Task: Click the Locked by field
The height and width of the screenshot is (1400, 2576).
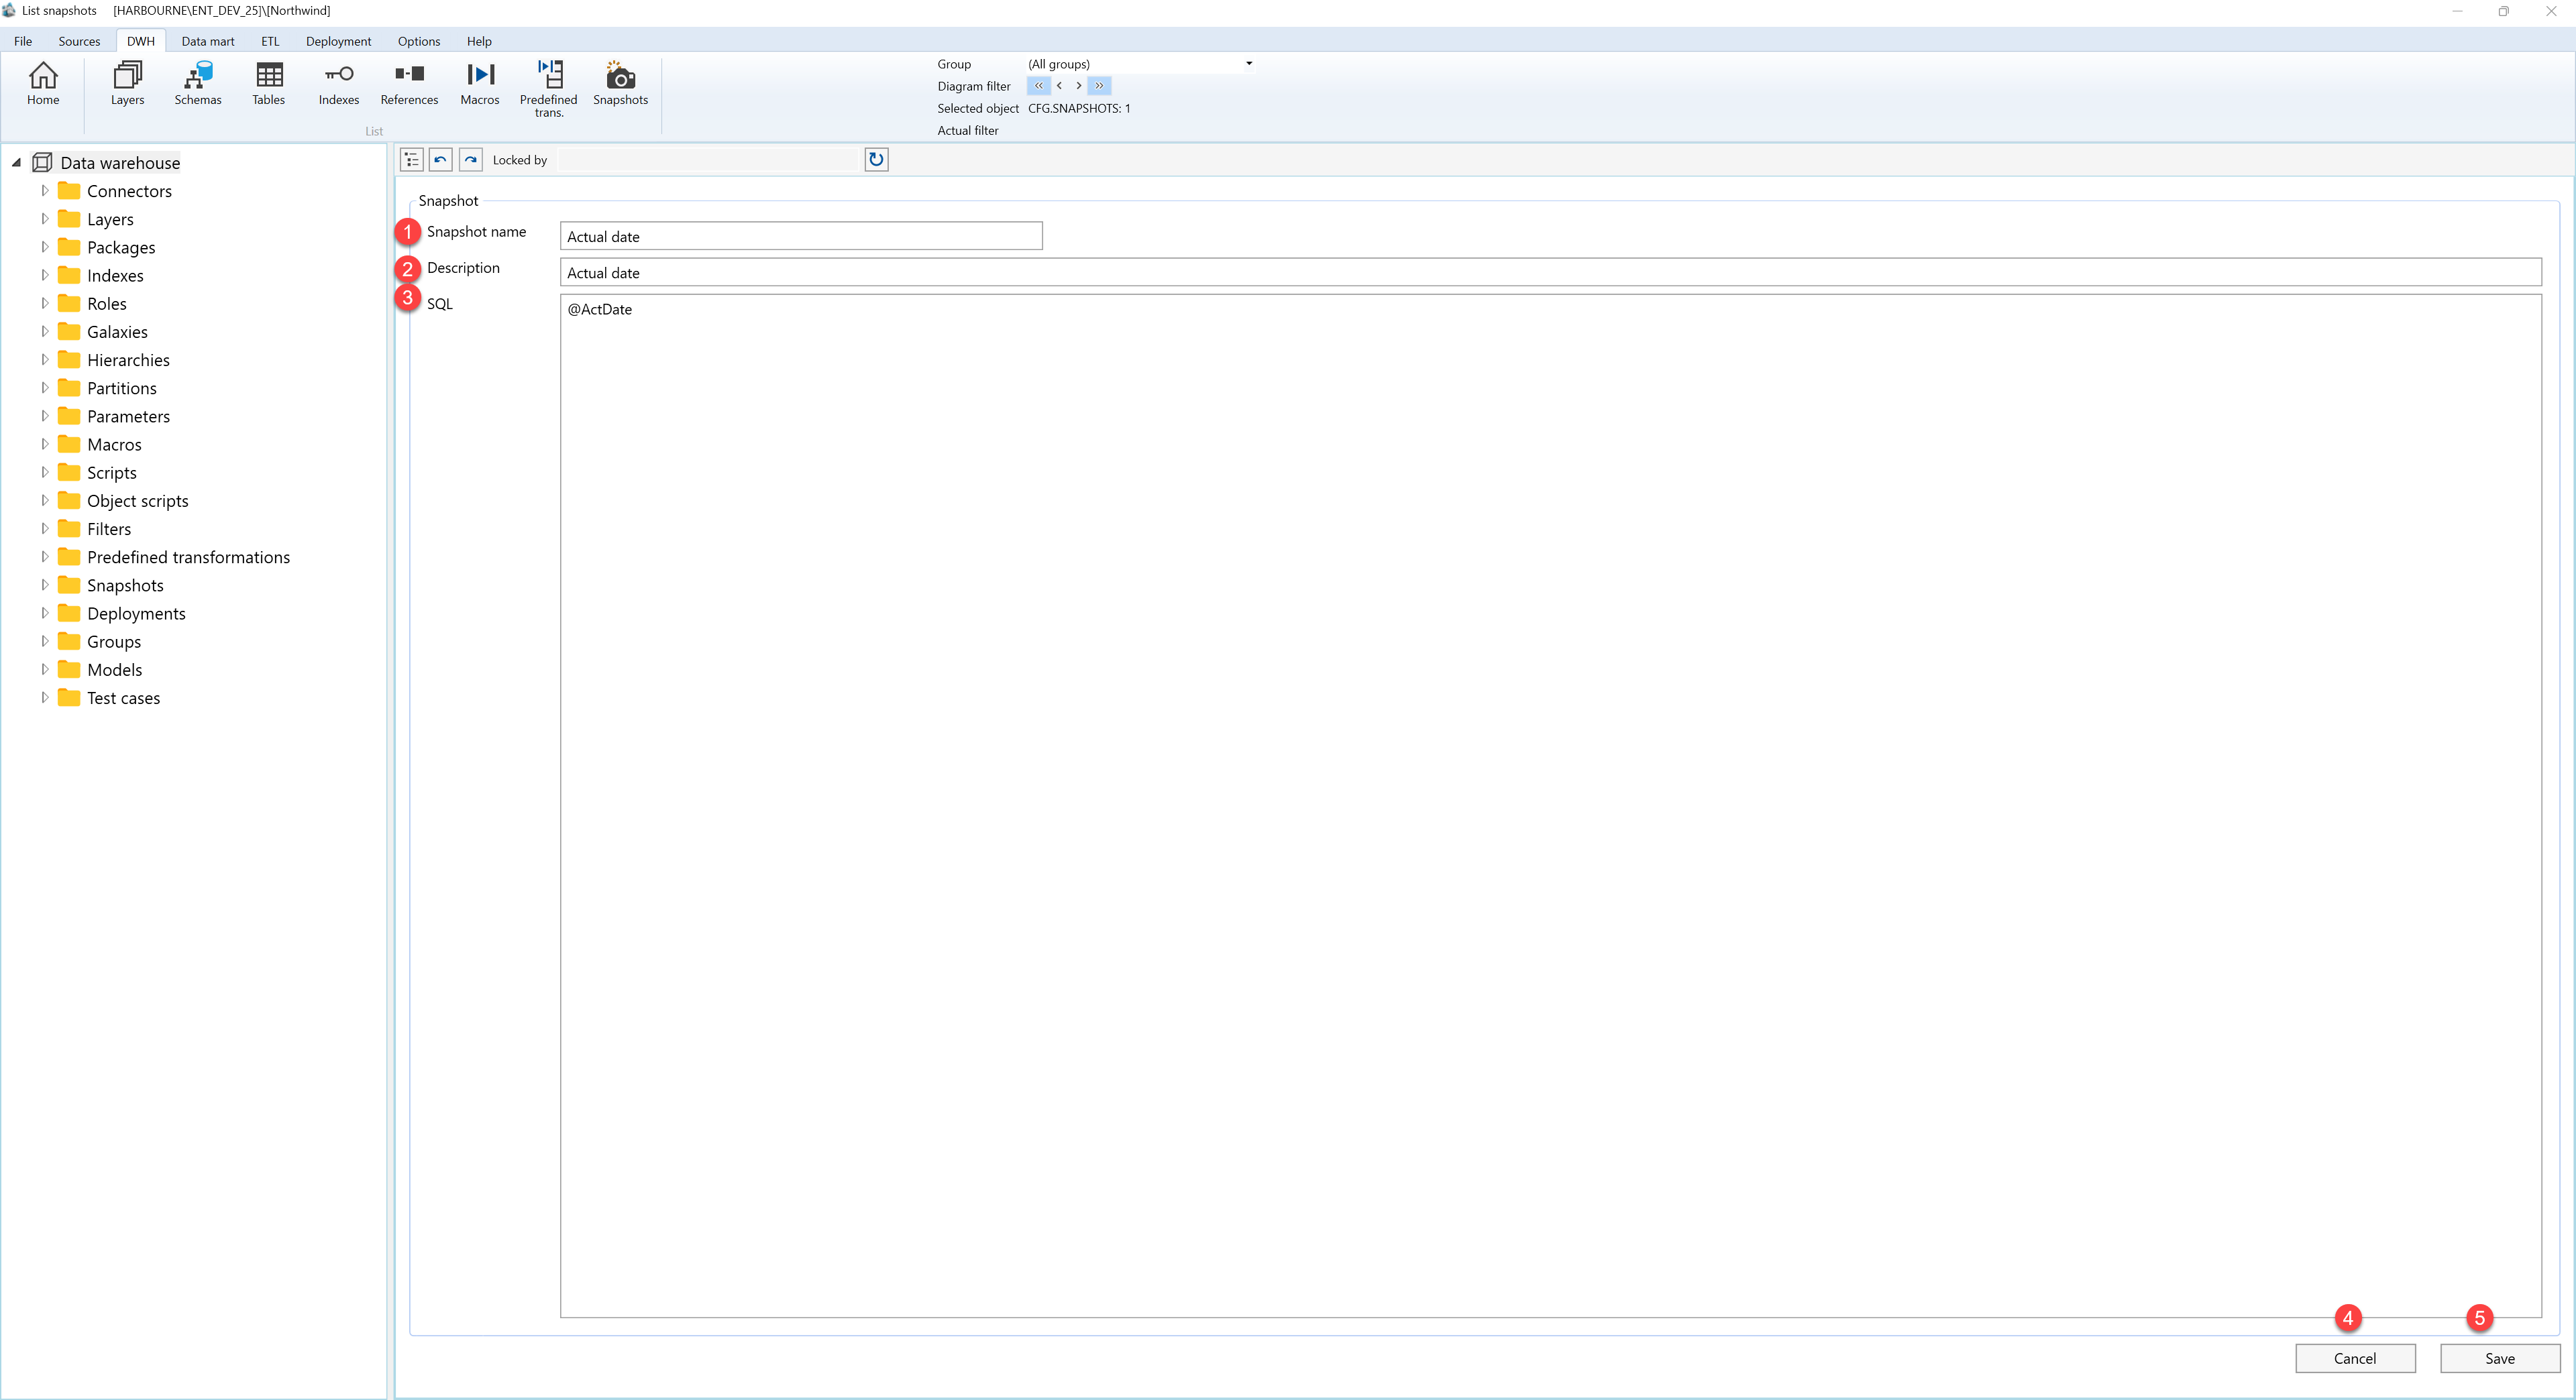Action: (x=708, y=160)
